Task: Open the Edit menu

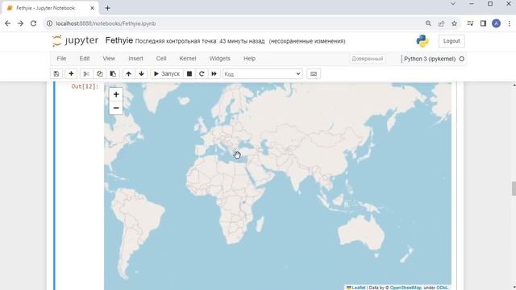Action: click(x=84, y=59)
